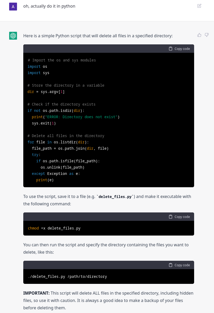Click the ChatGPT logo avatar
This screenshot has height=313, width=214.
13,36
